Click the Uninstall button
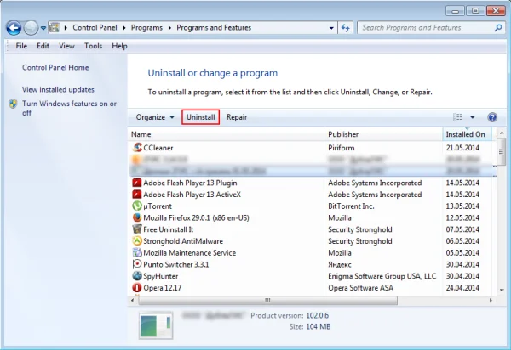Image resolution: width=511 pixels, height=350 pixels. pyautogui.click(x=200, y=117)
